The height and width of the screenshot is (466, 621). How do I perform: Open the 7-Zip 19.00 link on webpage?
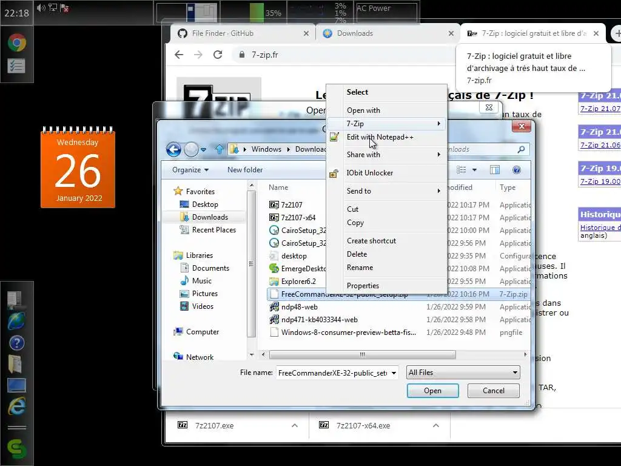[x=600, y=181]
